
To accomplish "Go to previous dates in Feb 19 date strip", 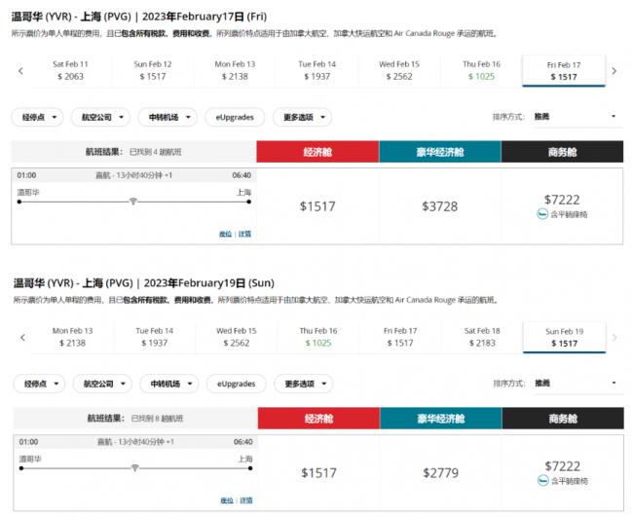I will coord(22,338).
